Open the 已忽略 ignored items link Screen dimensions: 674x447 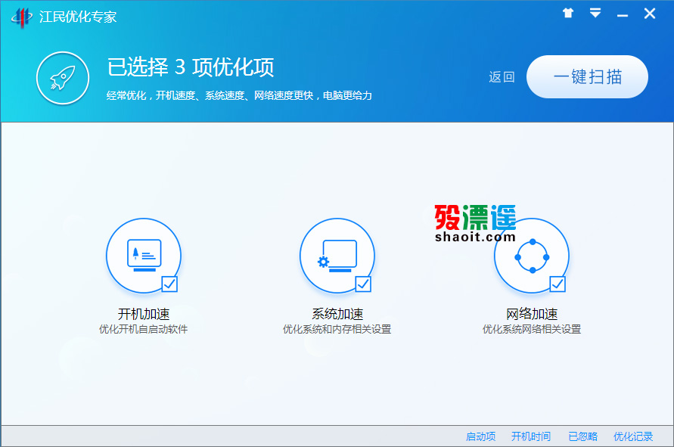(583, 436)
